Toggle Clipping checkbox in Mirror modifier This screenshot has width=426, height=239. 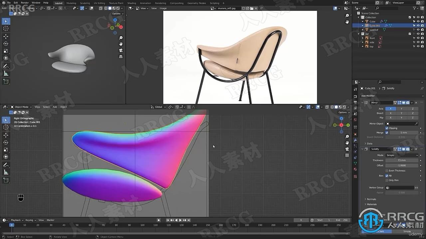(387, 128)
